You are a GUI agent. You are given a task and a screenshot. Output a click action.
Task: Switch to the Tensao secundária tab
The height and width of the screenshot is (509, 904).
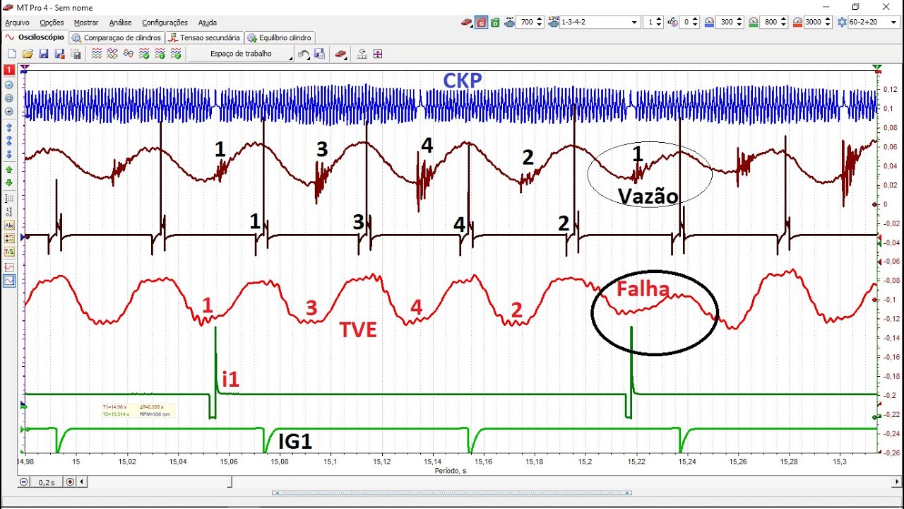coord(205,37)
